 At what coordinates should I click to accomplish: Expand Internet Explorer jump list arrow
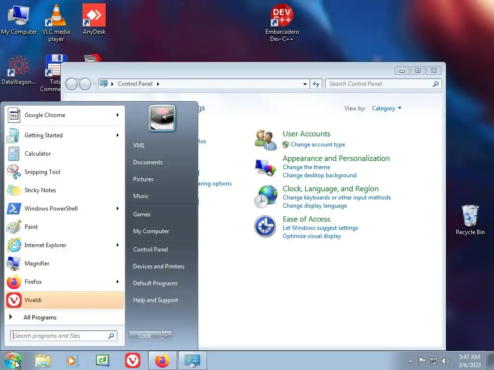(x=118, y=245)
